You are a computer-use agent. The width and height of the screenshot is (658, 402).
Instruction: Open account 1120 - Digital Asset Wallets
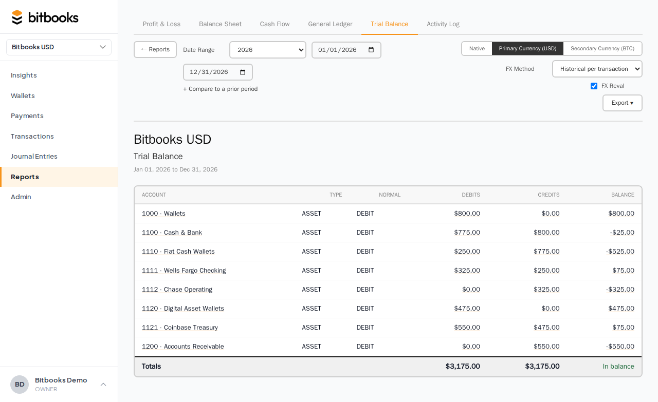pyautogui.click(x=182, y=309)
